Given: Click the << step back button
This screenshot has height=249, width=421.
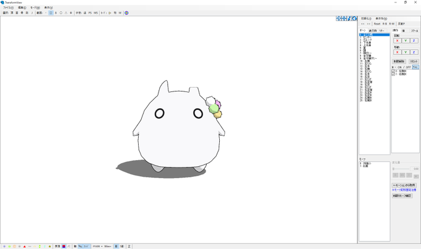Looking at the screenshot, I should point(363,24).
